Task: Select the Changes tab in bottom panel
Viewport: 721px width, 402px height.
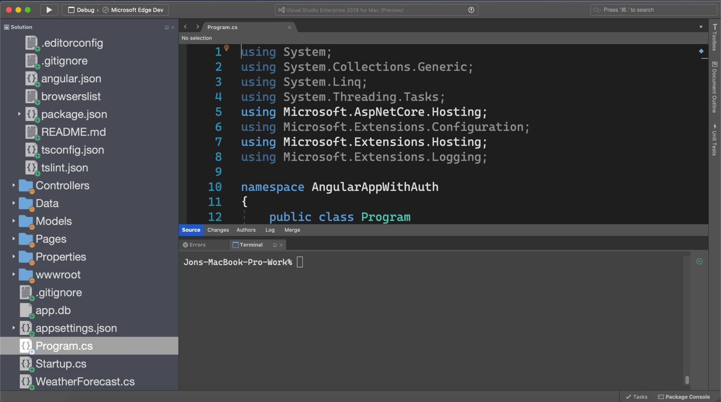Action: (218, 229)
